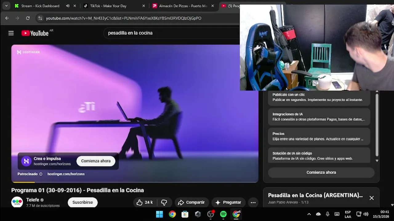The height and width of the screenshot is (221, 394).
Task: Switch the ESP LAA input language
Action: 348,214
